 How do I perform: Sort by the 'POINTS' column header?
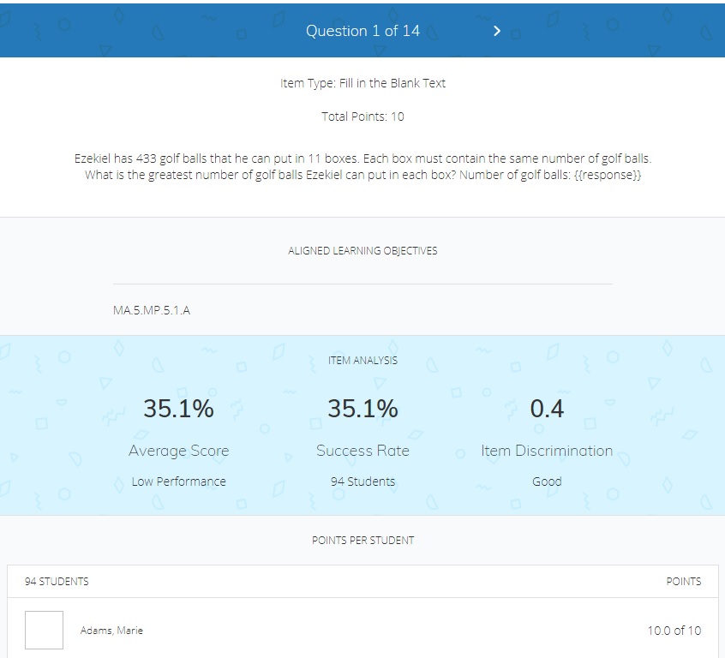coord(683,582)
